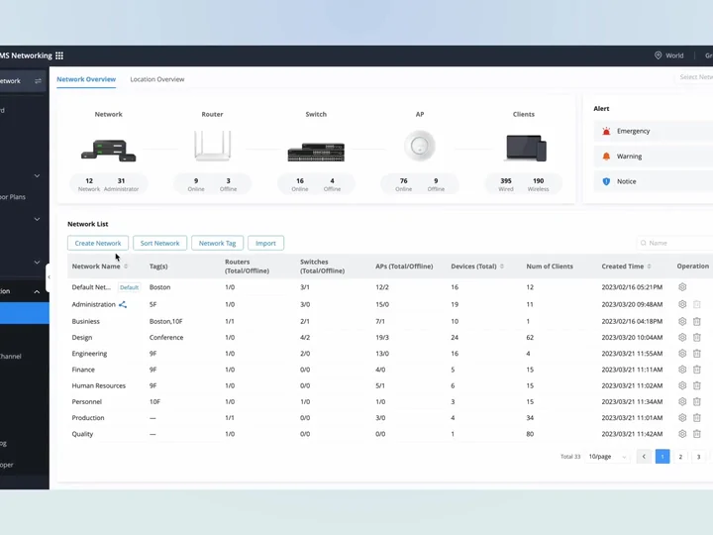Viewport: 713px width, 535px height.
Task: Click the Human Resources network name
Action: (99, 385)
